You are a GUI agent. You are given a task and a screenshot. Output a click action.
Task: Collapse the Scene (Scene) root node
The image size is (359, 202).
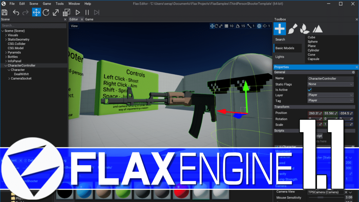pyautogui.click(x=3, y=31)
